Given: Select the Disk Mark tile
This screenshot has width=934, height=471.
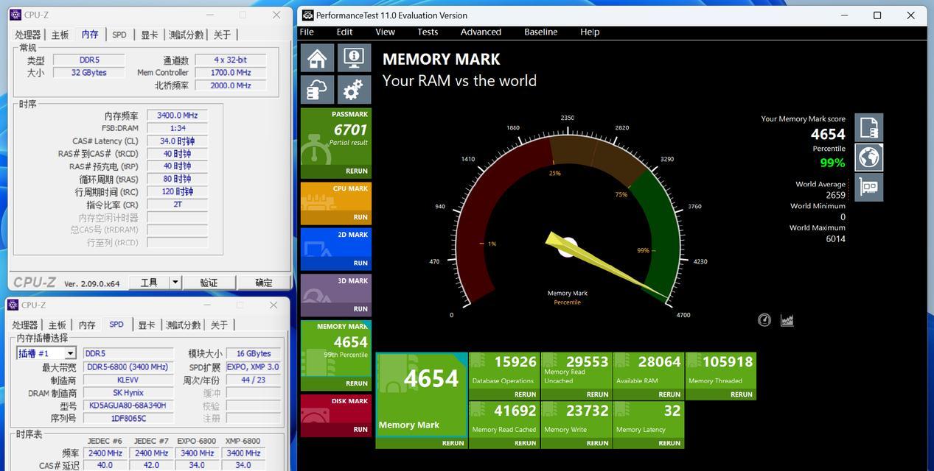Looking at the screenshot, I should tap(336, 416).
